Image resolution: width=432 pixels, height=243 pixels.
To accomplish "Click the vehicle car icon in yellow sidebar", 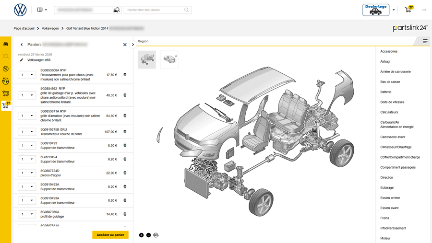I will 5,44.
